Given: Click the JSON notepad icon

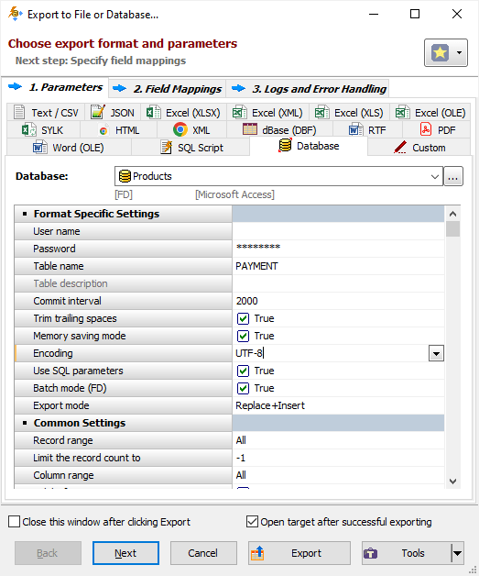Looking at the screenshot, I should [98, 112].
